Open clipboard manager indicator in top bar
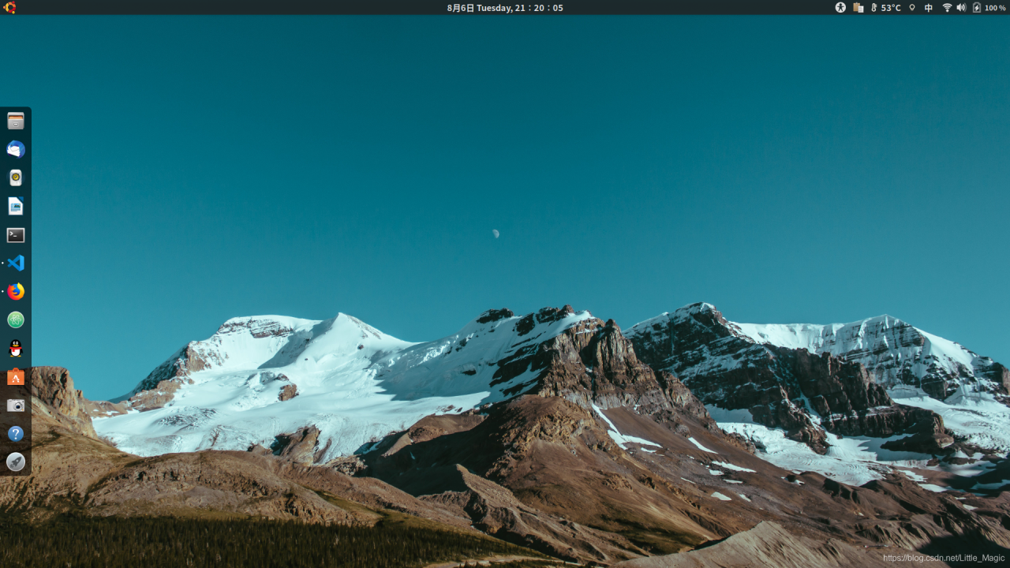The width and height of the screenshot is (1010, 568). 858,7
